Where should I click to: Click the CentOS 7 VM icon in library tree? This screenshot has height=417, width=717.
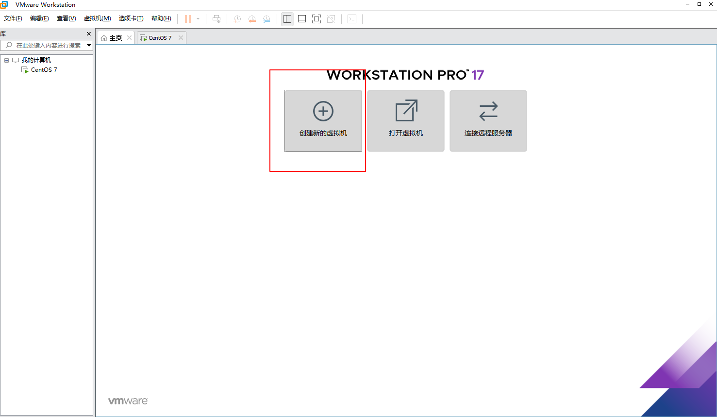pyautogui.click(x=25, y=70)
